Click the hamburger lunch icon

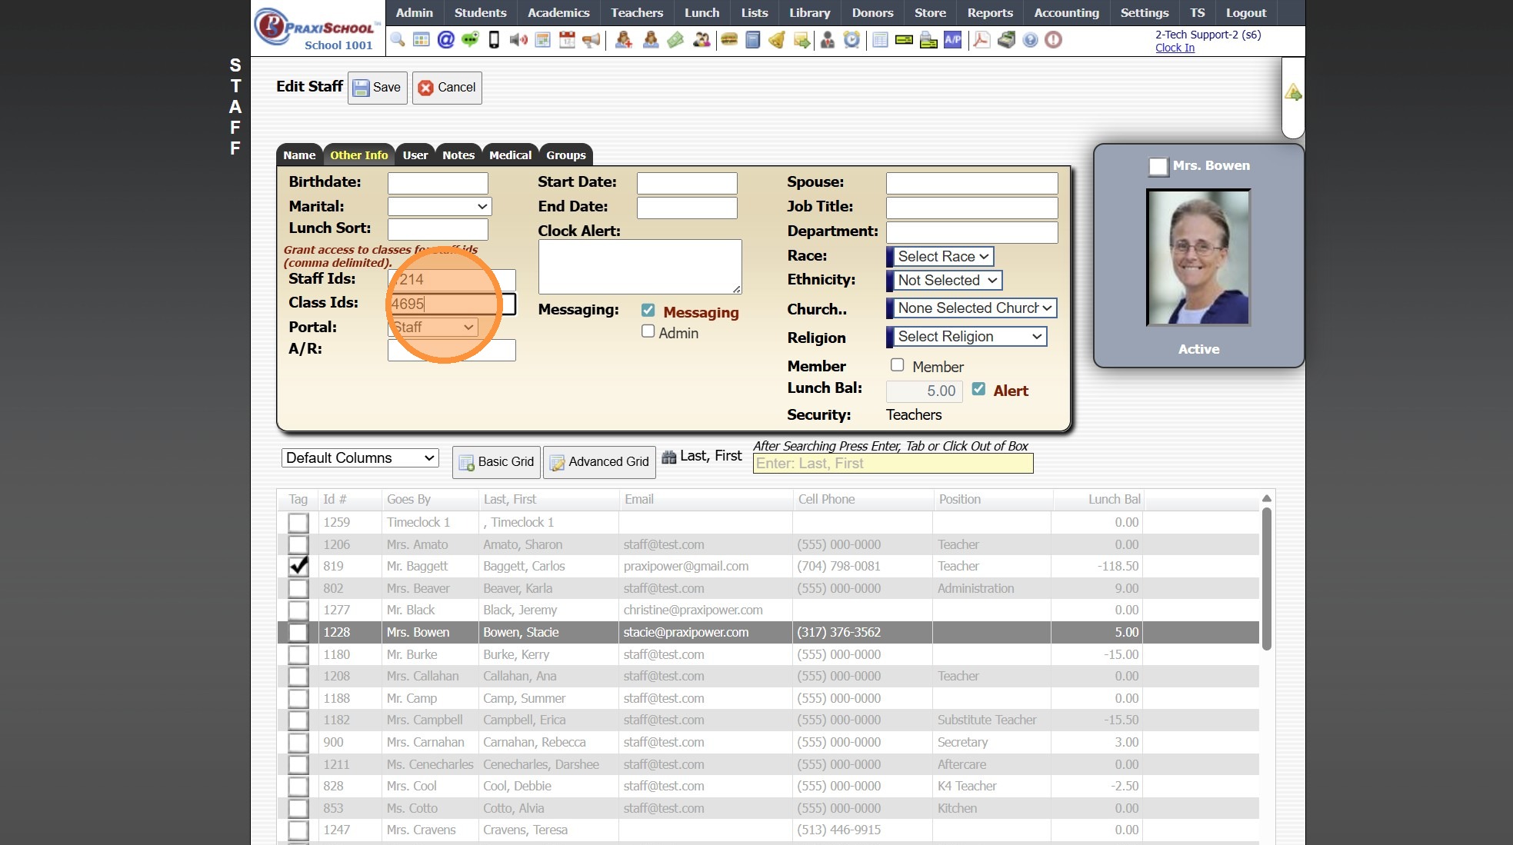pos(728,39)
